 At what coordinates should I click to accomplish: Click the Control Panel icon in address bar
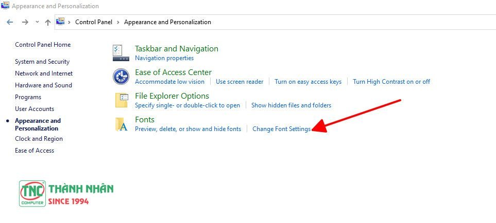point(60,22)
